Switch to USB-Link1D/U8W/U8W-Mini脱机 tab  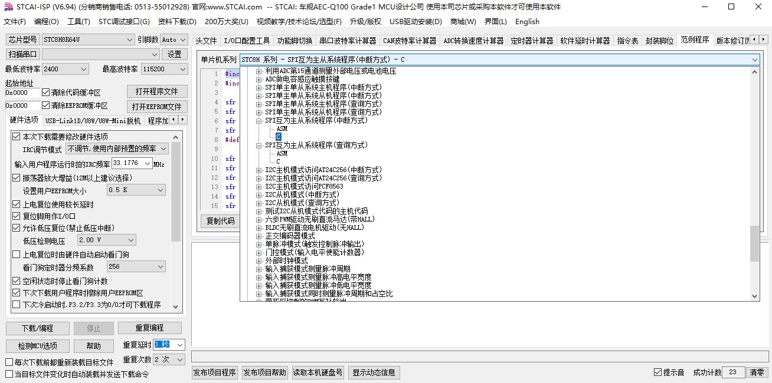pos(93,121)
